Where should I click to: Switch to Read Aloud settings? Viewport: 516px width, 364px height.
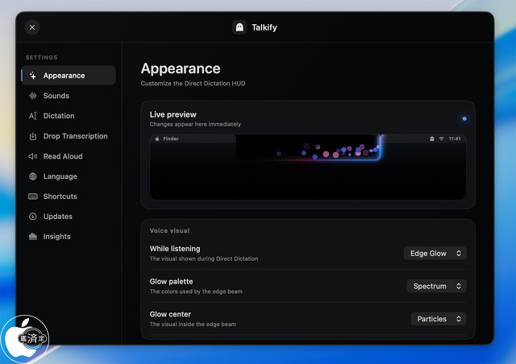(x=69, y=156)
